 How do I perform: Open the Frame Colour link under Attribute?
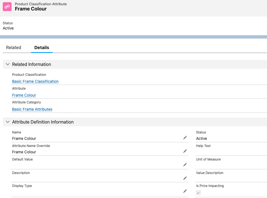(24, 95)
